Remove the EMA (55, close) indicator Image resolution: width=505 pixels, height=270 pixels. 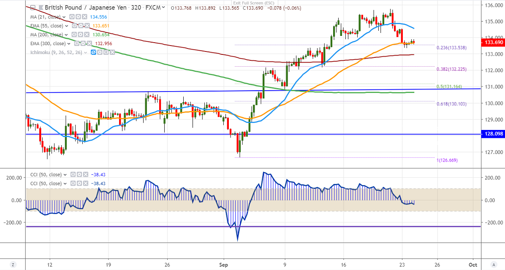(87, 26)
